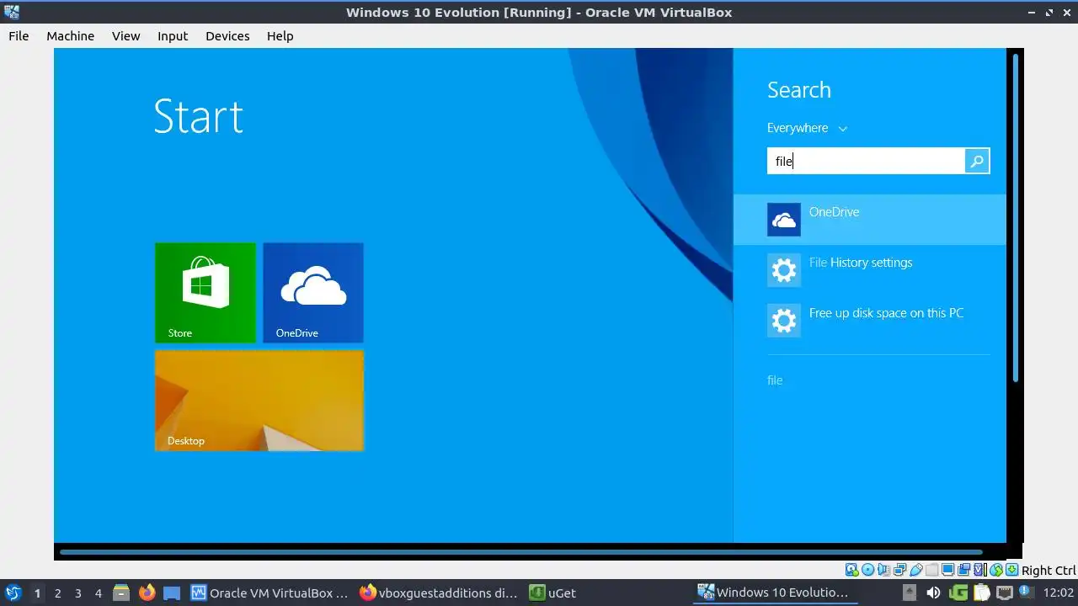The height and width of the screenshot is (606, 1078).
Task: Click the horizontal scrollbar of VM view
Action: 520,552
